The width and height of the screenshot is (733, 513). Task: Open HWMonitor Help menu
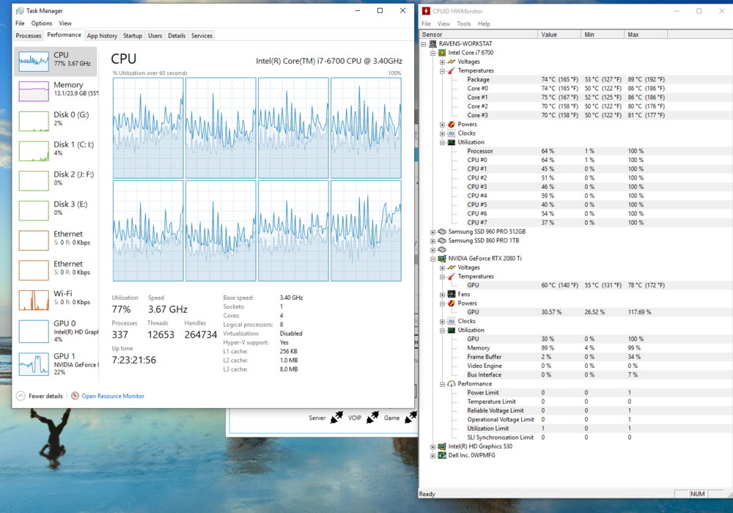(484, 24)
